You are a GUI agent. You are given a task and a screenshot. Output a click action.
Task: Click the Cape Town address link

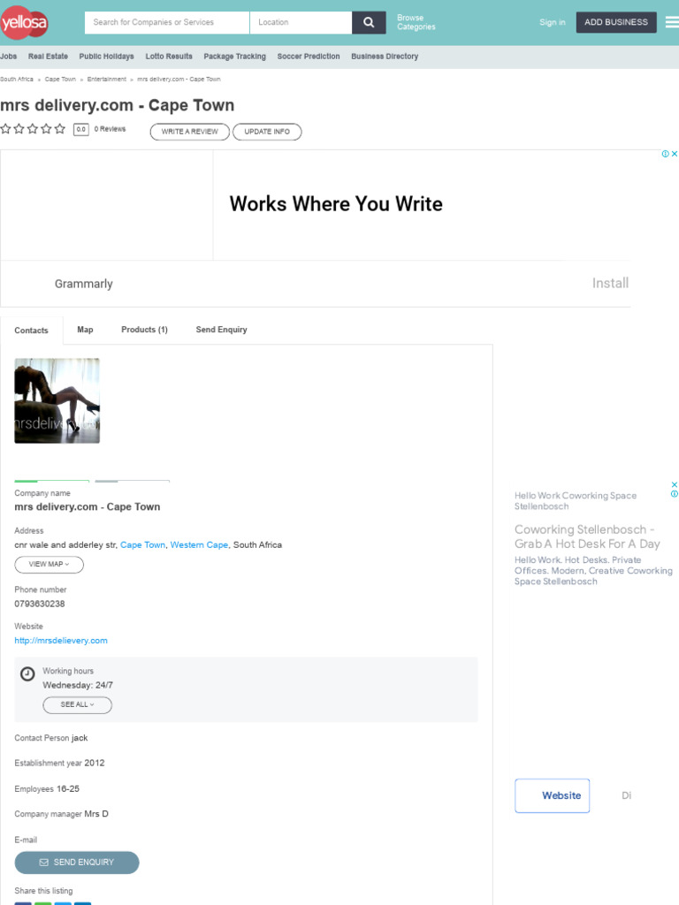[142, 544]
